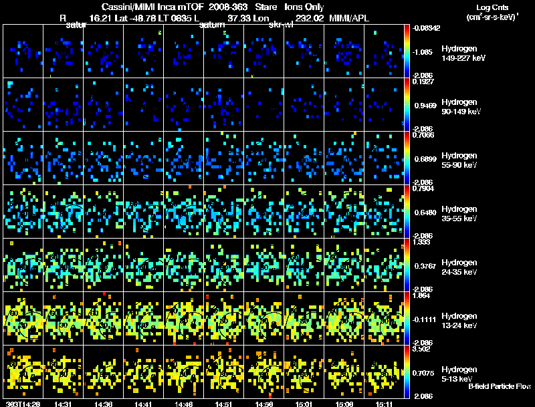
Task: Click the time label '14:51'
Action: (224, 404)
